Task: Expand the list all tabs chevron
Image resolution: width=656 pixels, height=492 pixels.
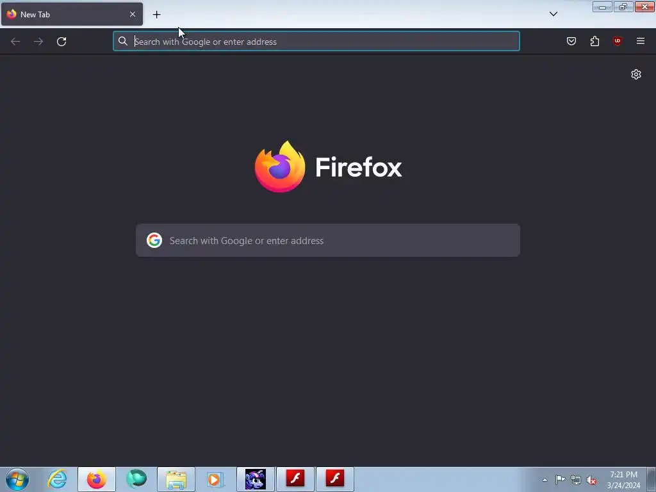Action: (553, 14)
